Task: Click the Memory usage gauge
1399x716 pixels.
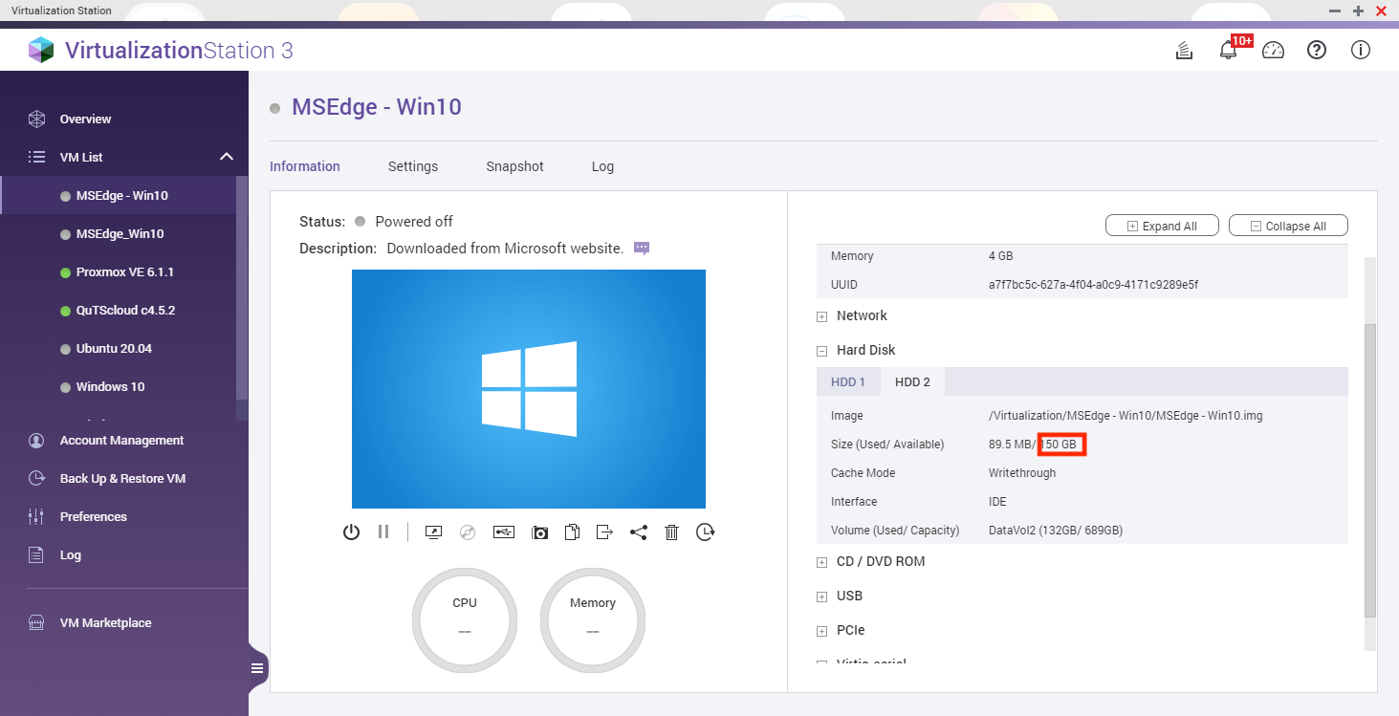Action: (593, 620)
